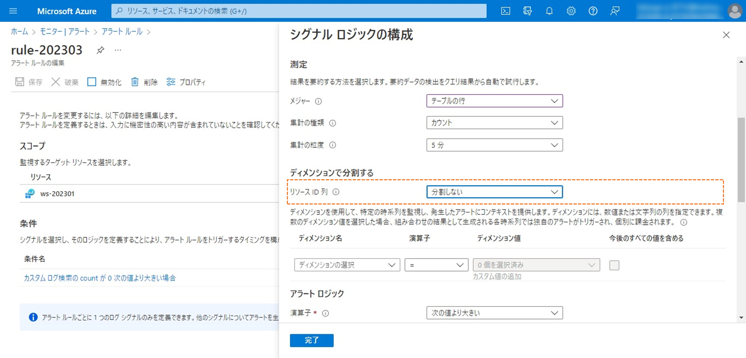Image resolution: width=746 pixels, height=358 pixels.
Task: Click the ディメンション名 column header
Action: 320,238
